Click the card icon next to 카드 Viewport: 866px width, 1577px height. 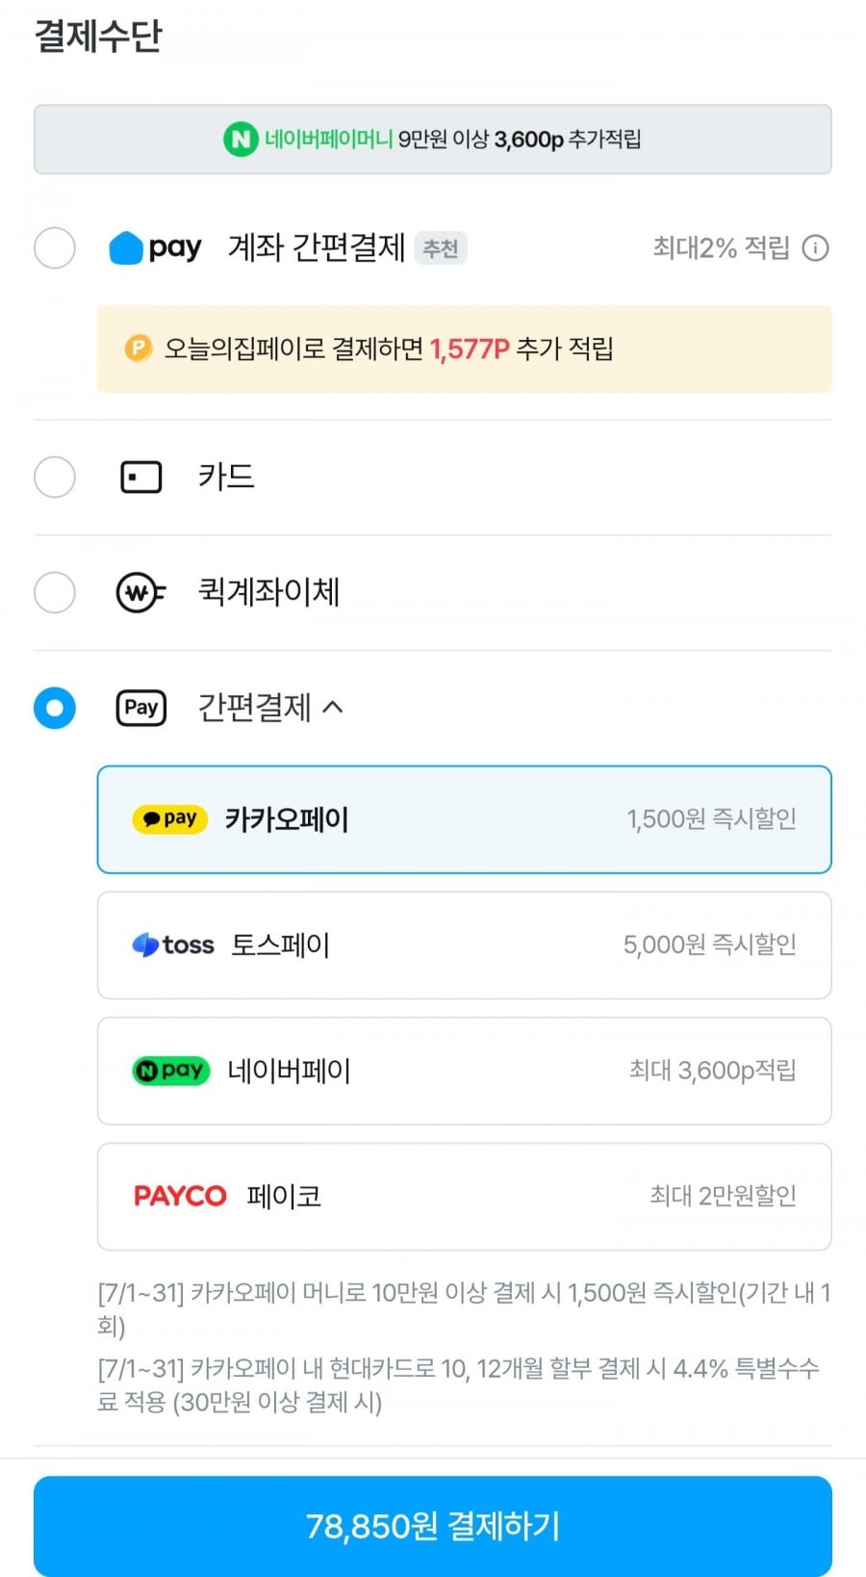pos(141,477)
